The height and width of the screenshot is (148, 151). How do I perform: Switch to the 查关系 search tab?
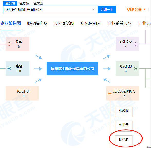38,3
